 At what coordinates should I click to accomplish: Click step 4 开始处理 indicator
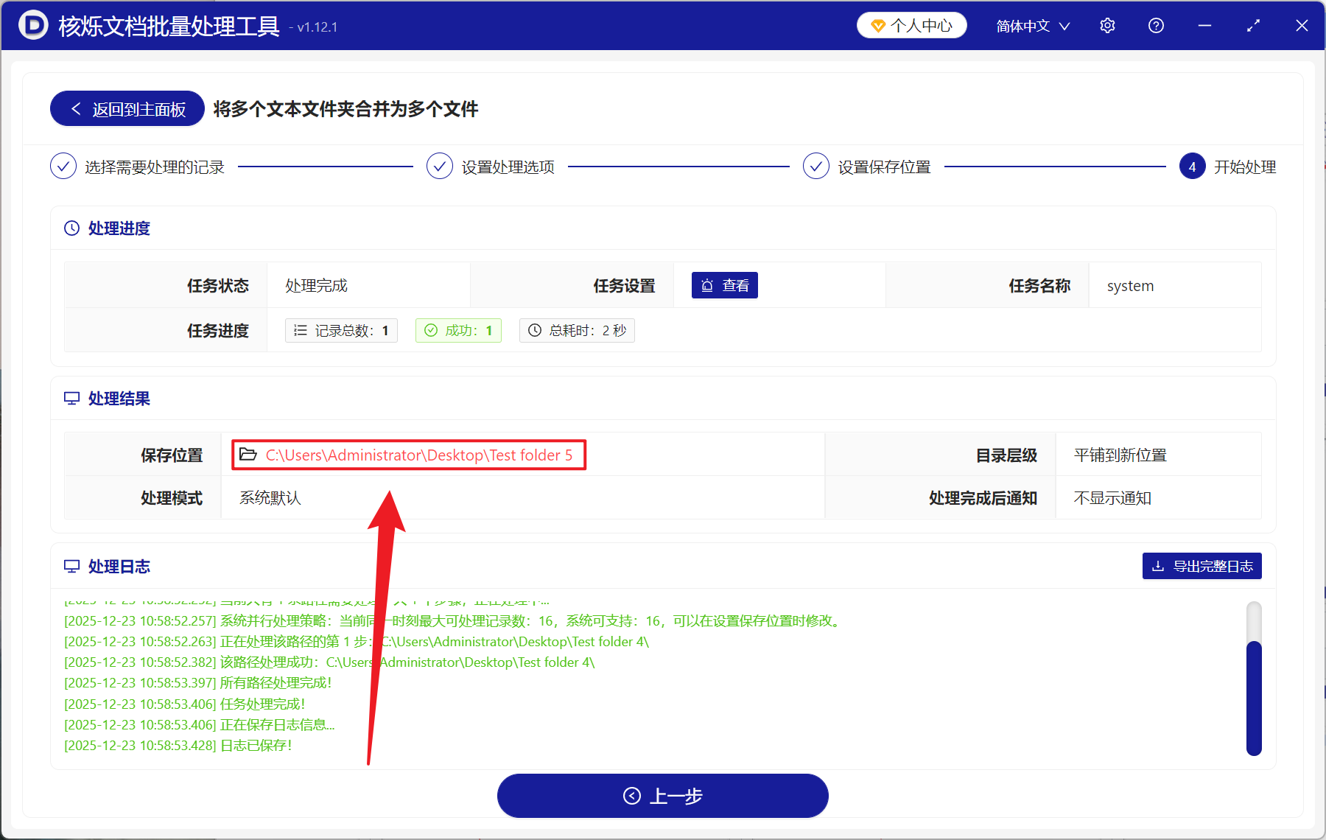pos(1192,167)
